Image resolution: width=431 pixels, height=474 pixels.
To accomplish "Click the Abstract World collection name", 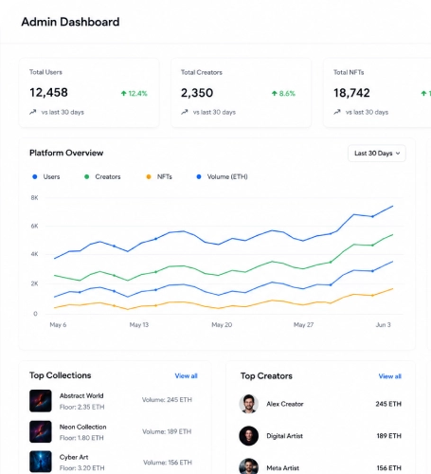I will point(81,395).
